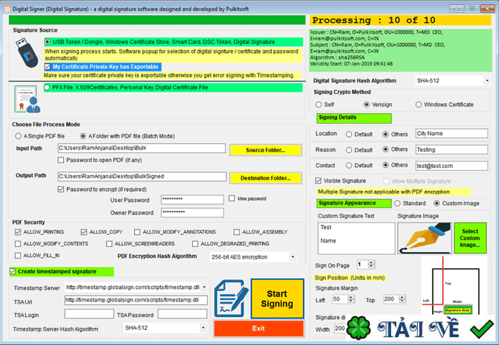Select Self signing crypto method
This screenshot has width=499, height=345.
coord(318,104)
